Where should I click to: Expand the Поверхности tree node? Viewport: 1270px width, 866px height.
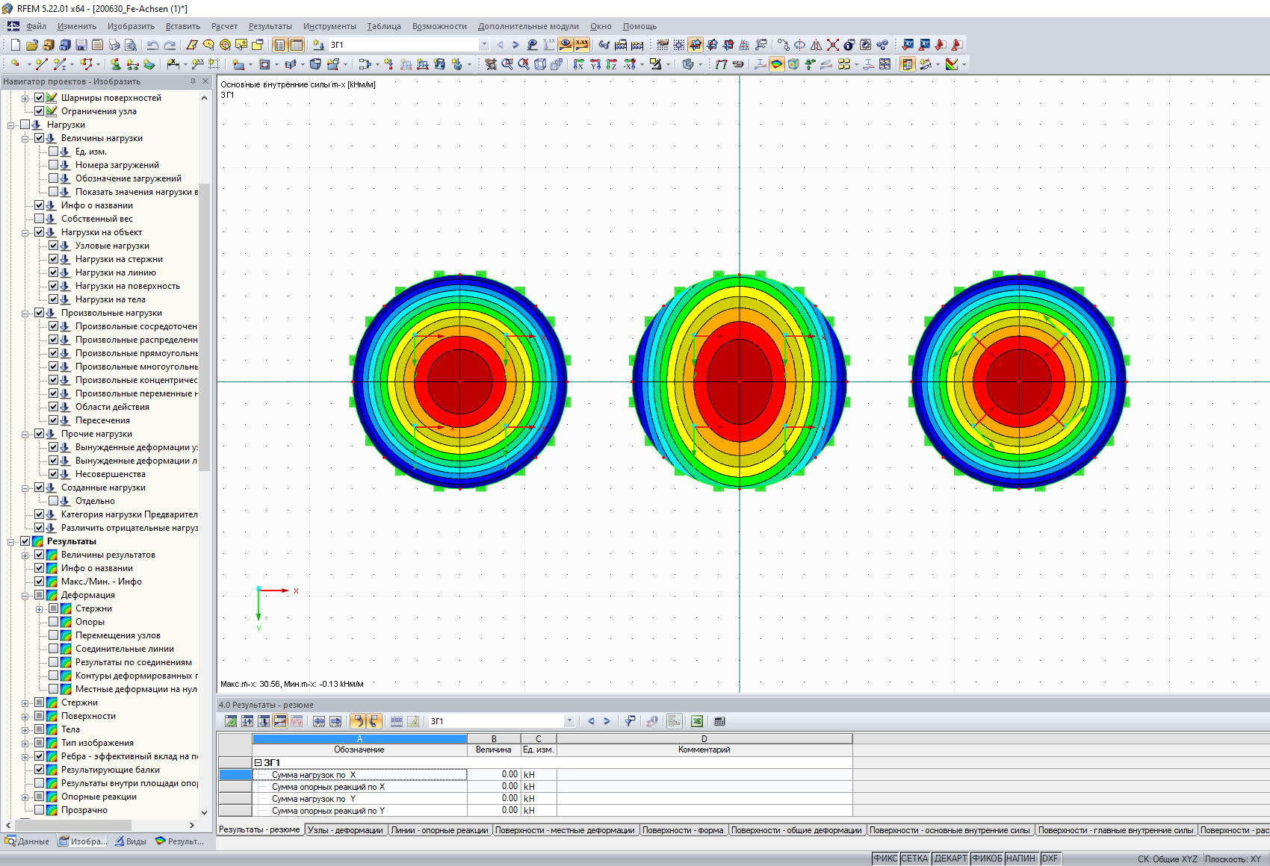point(25,716)
